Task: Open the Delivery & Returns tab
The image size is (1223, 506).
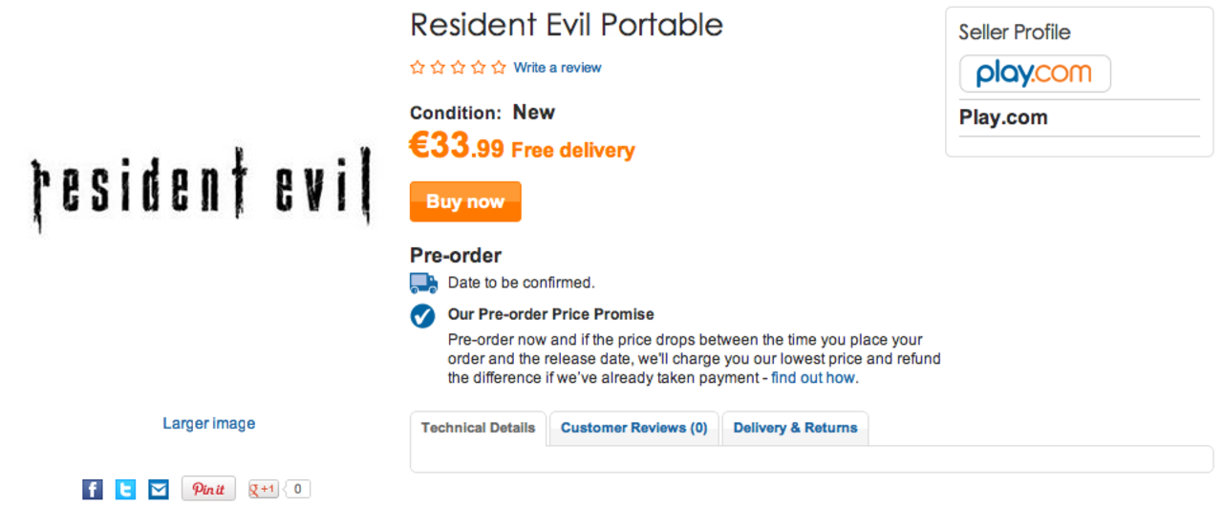Action: point(795,428)
